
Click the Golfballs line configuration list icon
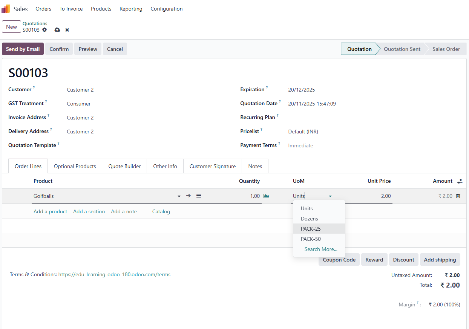click(199, 196)
